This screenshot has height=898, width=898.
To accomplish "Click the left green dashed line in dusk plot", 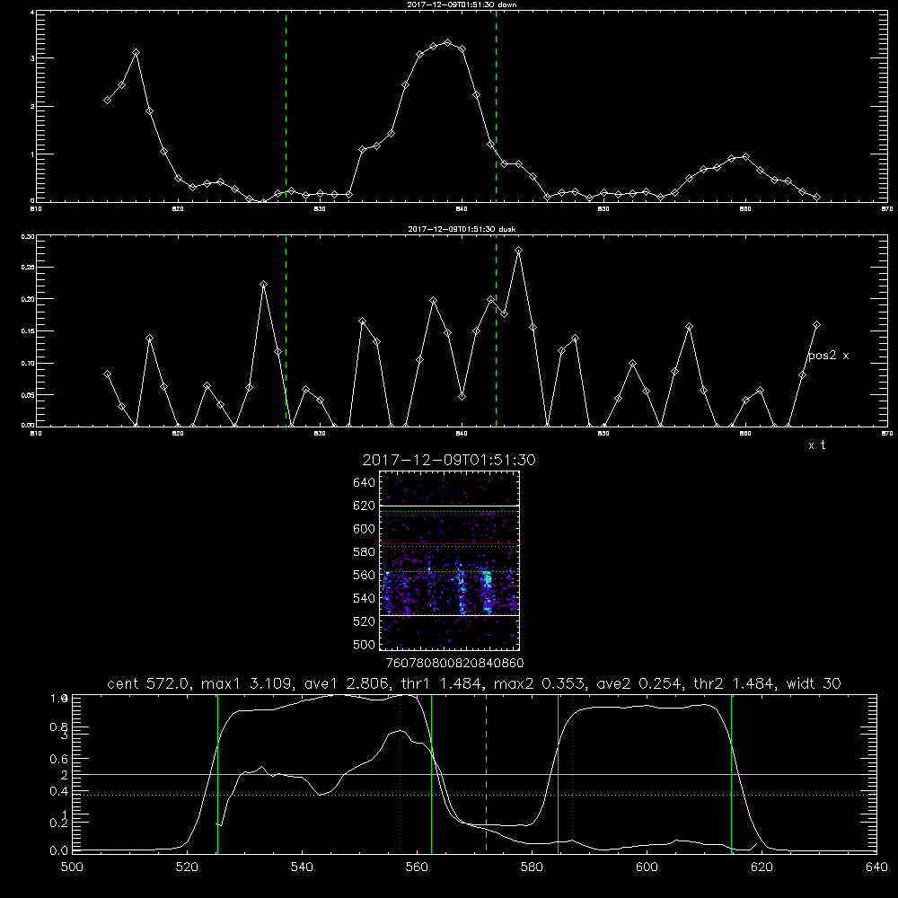I will click(x=286, y=331).
